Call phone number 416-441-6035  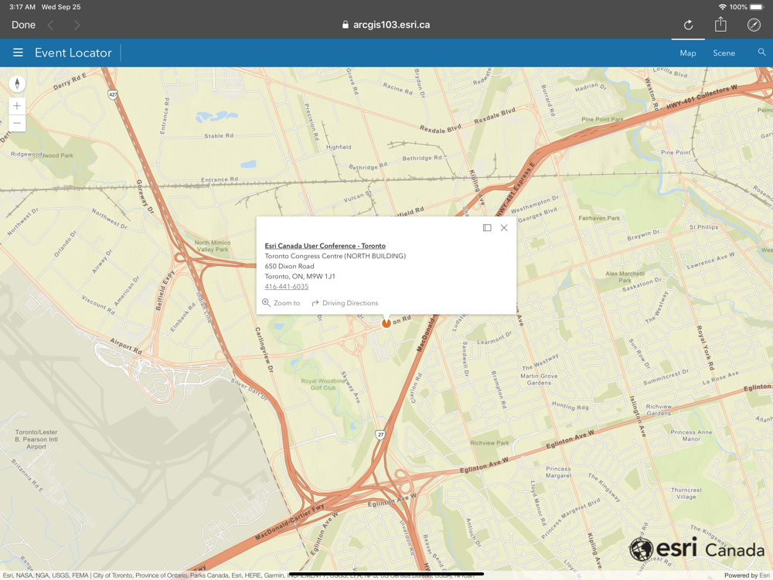coord(286,286)
